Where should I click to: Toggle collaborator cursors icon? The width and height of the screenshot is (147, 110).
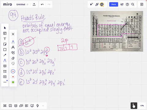[92, 4]
